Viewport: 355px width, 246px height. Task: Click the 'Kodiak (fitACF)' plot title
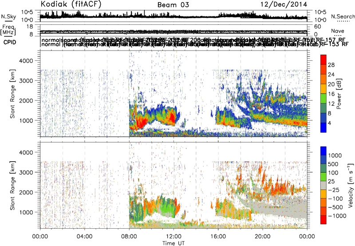pyautogui.click(x=71, y=4)
